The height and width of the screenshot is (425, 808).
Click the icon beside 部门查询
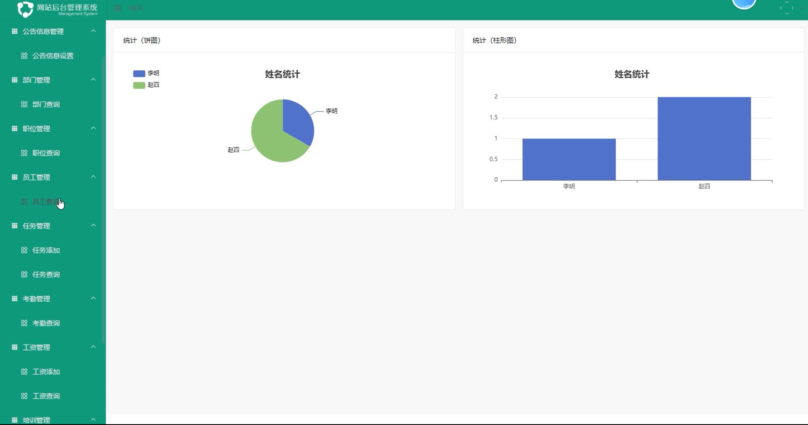[x=24, y=104]
